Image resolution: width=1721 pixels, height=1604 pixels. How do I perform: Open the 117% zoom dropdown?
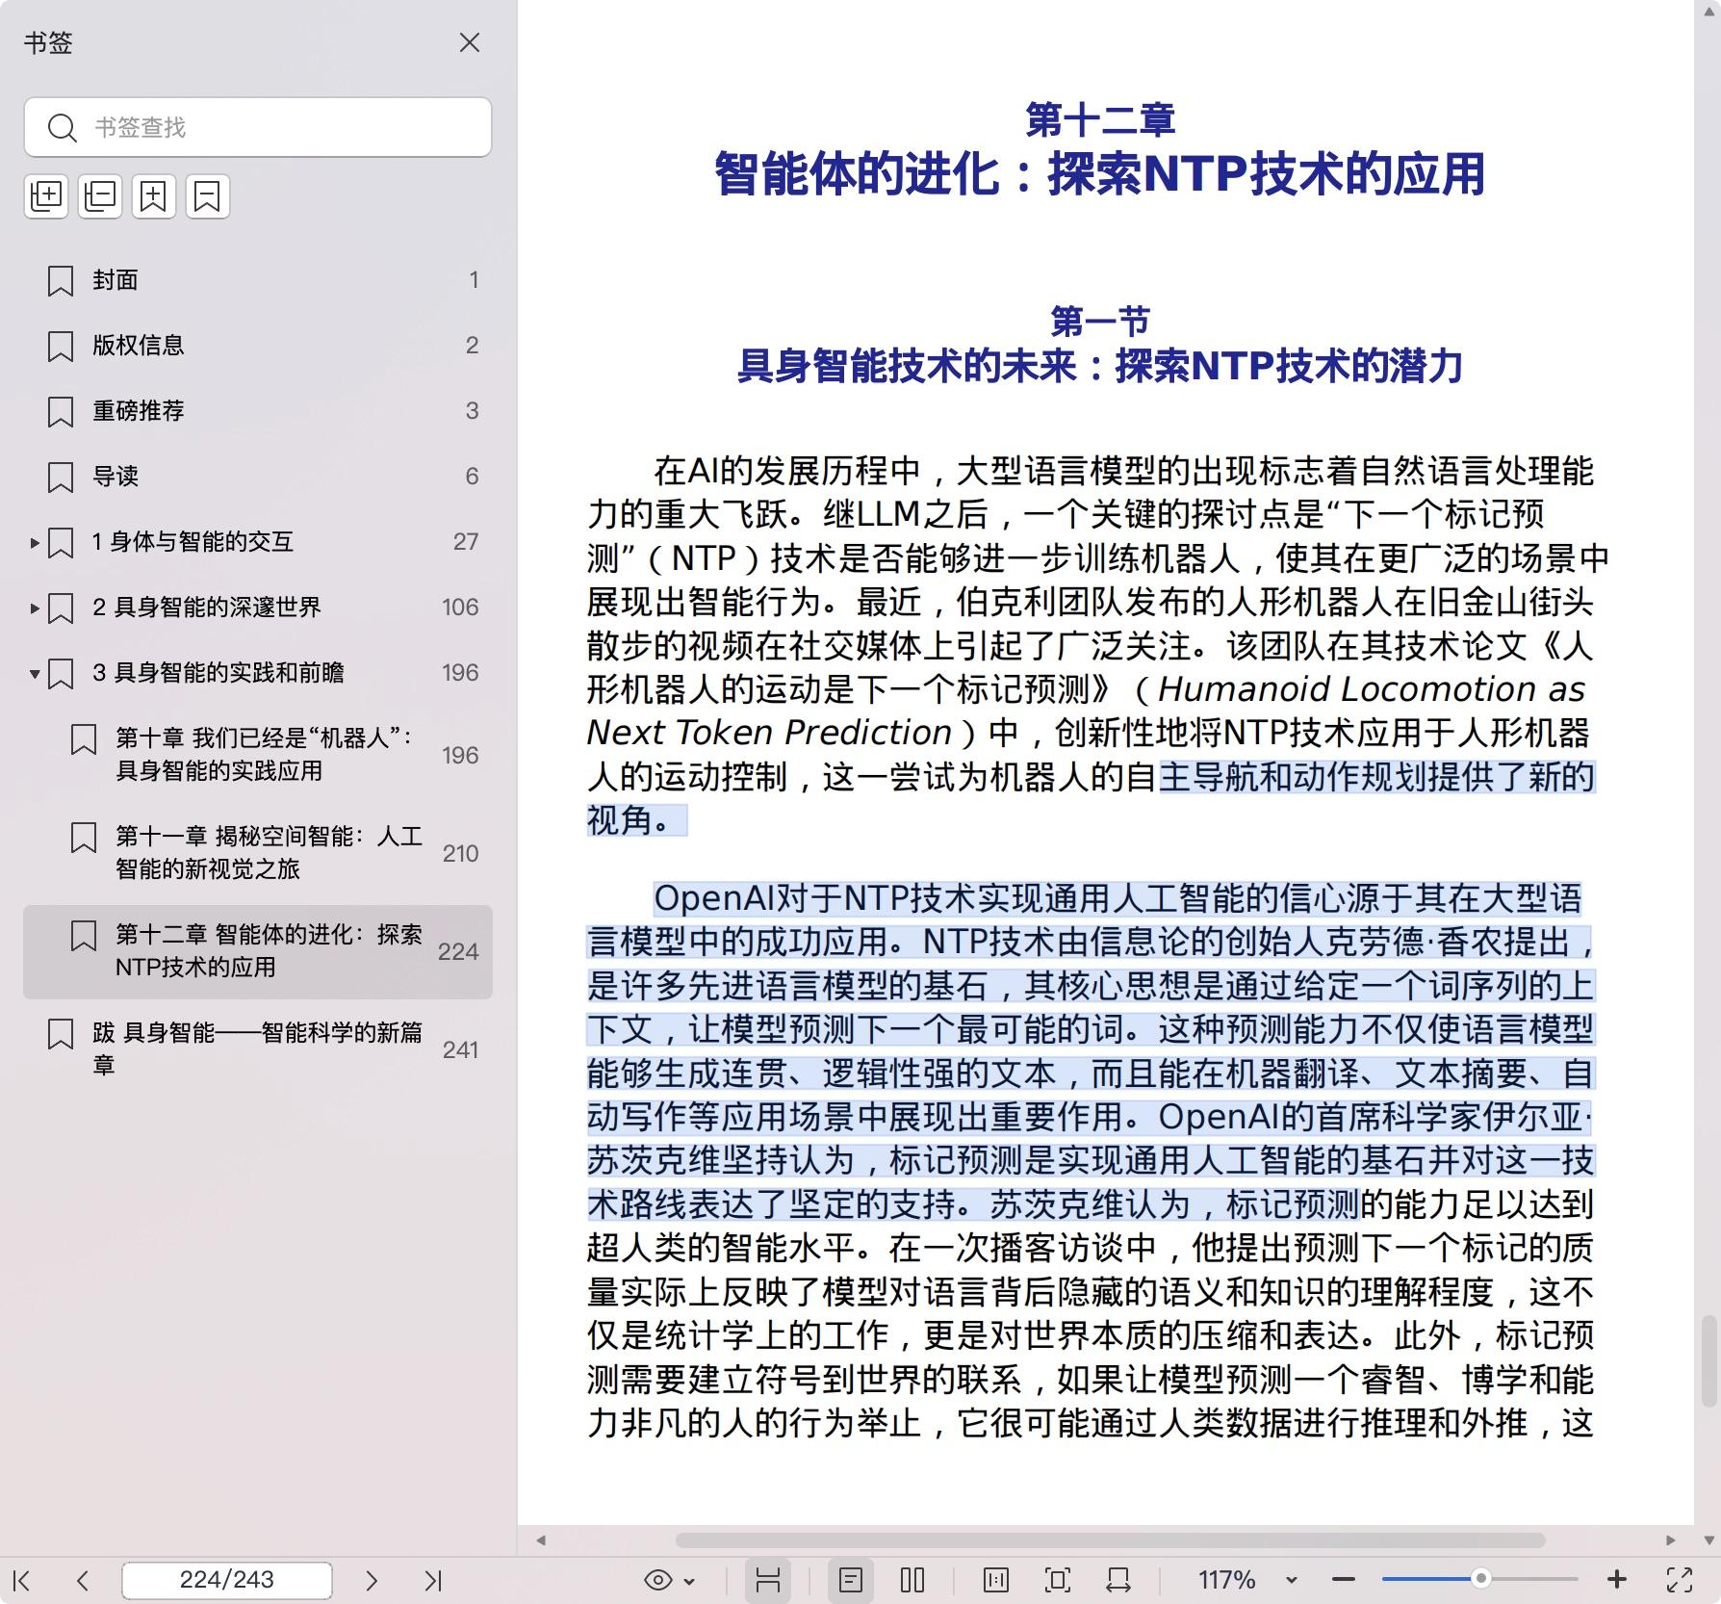tap(1292, 1580)
